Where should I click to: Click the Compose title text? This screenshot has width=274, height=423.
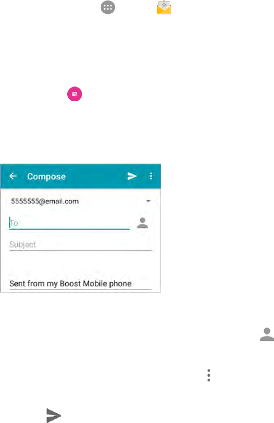pos(46,176)
